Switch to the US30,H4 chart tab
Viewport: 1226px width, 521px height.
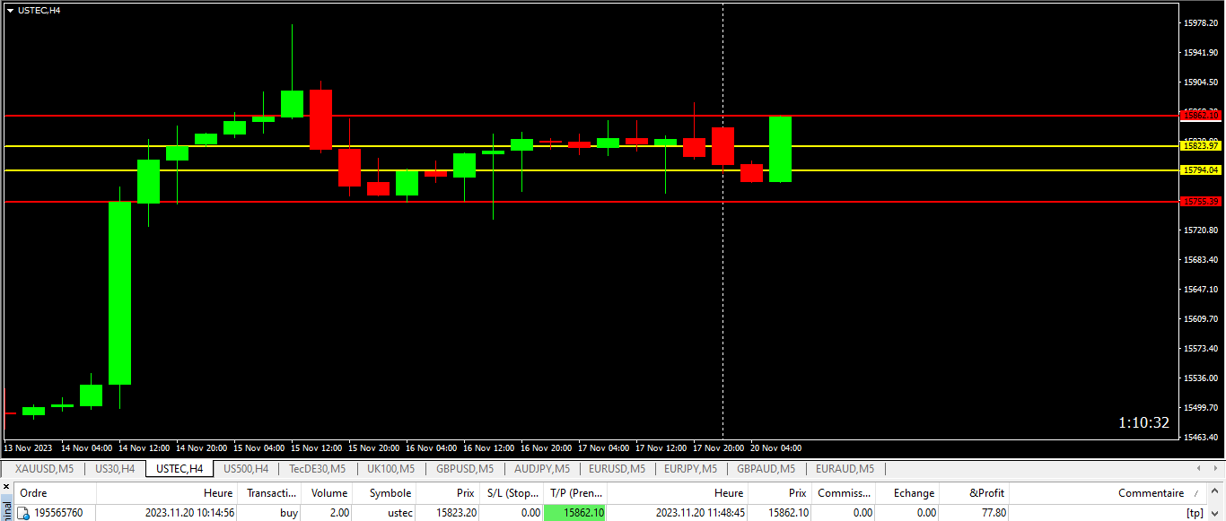coord(115,468)
